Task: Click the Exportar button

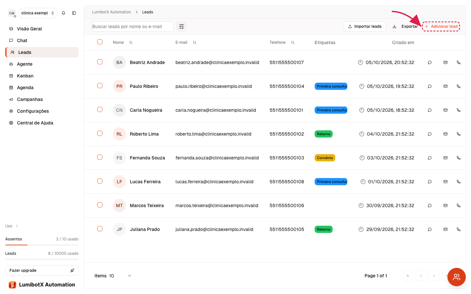Action: point(405,26)
